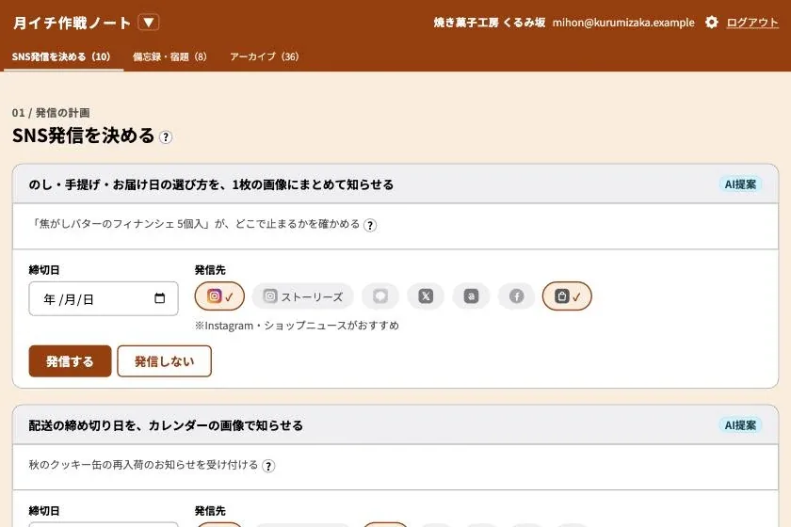The width and height of the screenshot is (791, 527).
Task: Open the settings gear icon
Action: [711, 23]
